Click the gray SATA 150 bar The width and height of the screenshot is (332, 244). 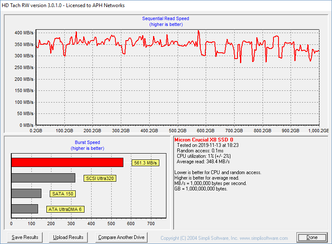26,193
